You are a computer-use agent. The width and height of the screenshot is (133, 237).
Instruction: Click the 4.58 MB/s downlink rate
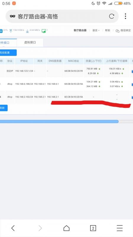[x=115, y=73]
